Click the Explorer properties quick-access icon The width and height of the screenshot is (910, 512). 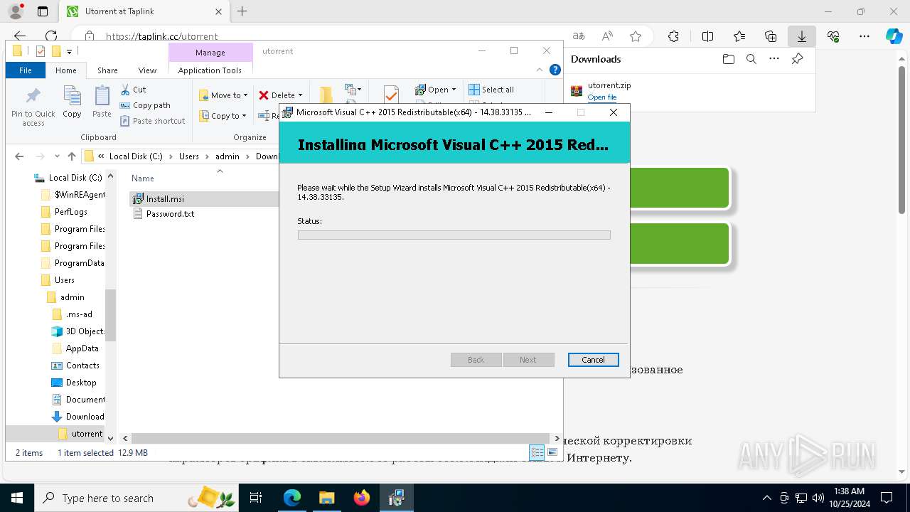(41, 51)
